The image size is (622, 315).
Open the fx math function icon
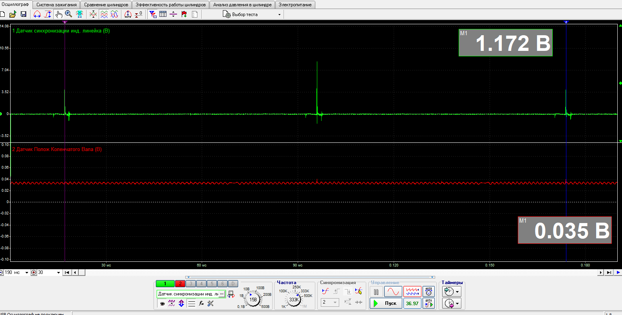[x=201, y=303]
